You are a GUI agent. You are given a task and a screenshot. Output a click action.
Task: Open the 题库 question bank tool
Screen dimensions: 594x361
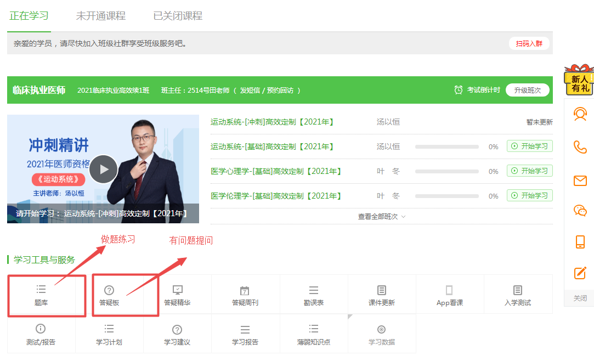(41, 294)
